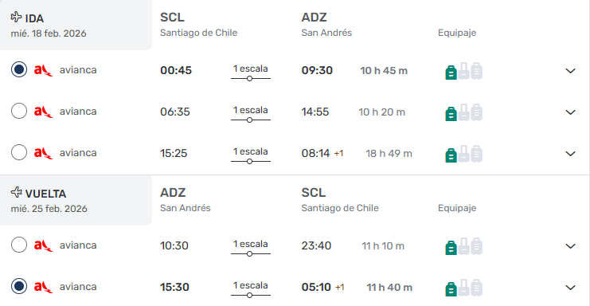The height and width of the screenshot is (306, 590).
Task: Click 1 escala stop indicator on 10:30 return
Action: click(x=251, y=248)
